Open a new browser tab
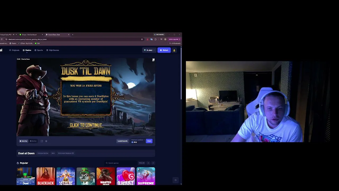Viewport: 339px width, 191px height. pos(73,34)
